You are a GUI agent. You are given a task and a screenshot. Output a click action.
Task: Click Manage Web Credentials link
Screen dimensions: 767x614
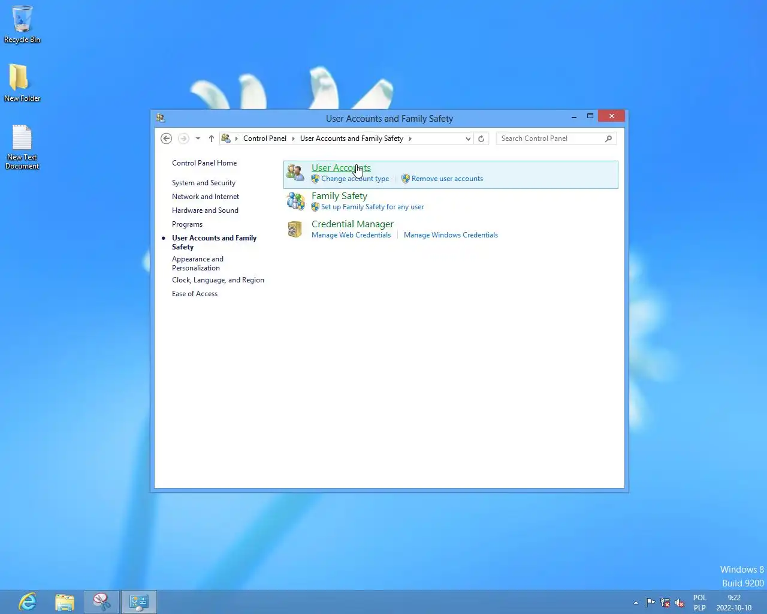coord(351,235)
